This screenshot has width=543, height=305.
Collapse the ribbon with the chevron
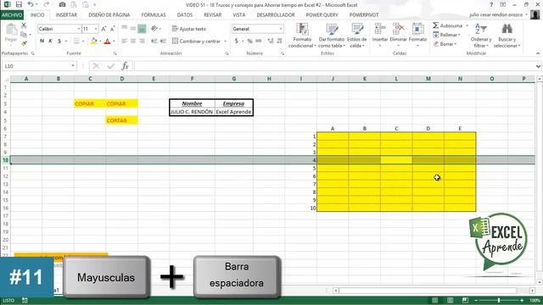point(538,53)
